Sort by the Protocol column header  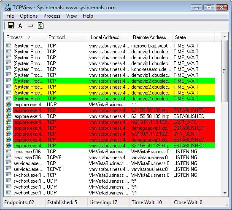(67, 37)
